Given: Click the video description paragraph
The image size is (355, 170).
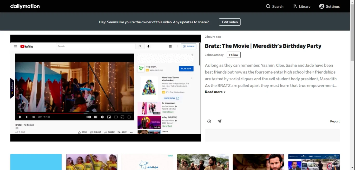Looking at the screenshot, I should click(x=271, y=75).
